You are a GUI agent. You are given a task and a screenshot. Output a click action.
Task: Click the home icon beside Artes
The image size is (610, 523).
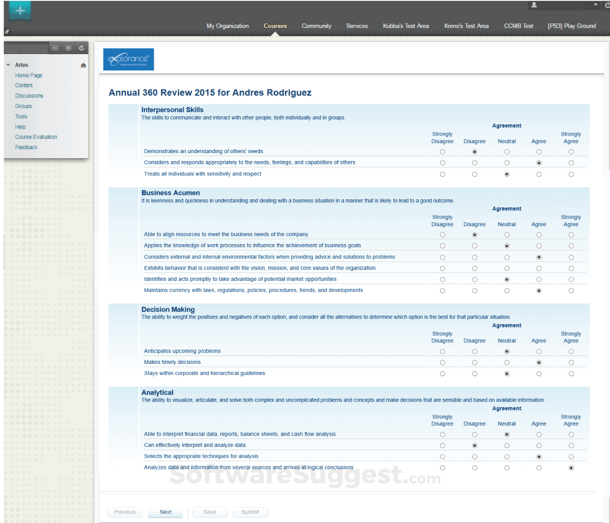(x=83, y=65)
